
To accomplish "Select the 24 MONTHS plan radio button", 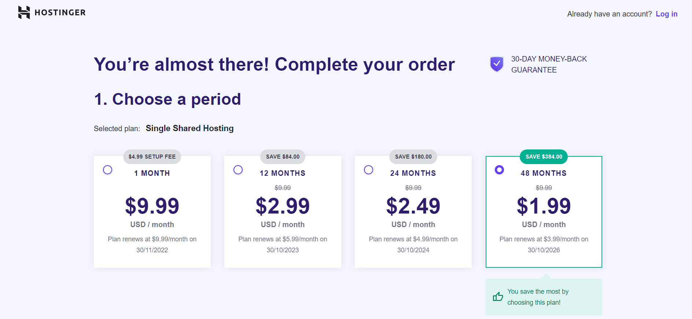I will (x=368, y=170).
